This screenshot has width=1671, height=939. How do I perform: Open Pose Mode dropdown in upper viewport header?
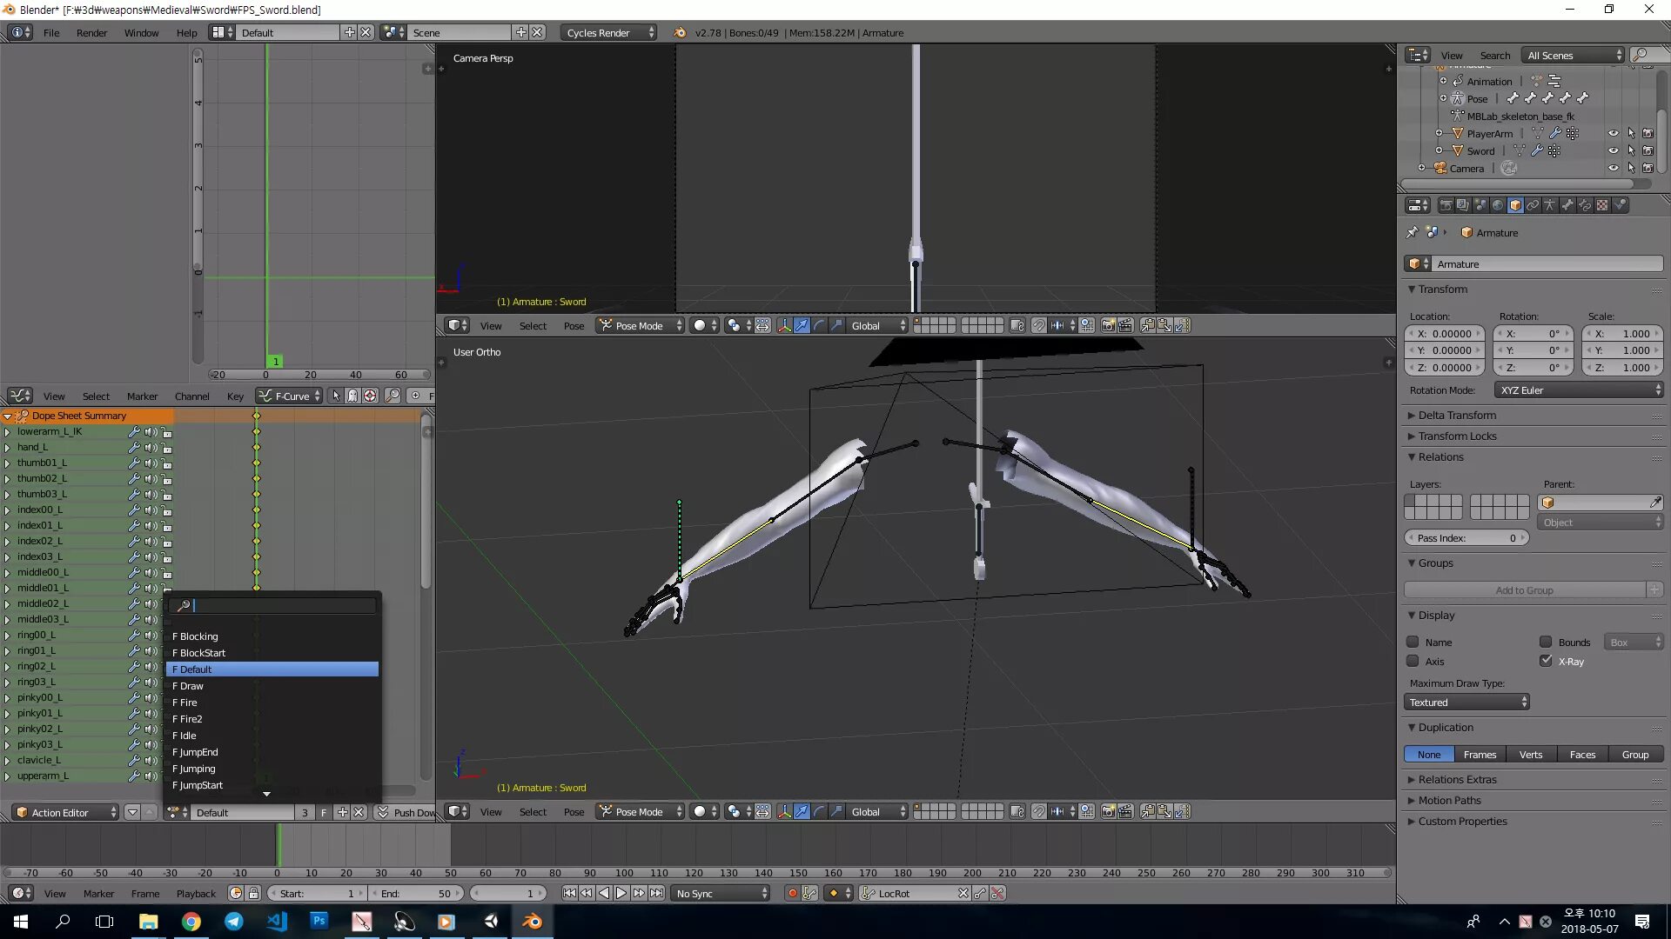point(640,325)
